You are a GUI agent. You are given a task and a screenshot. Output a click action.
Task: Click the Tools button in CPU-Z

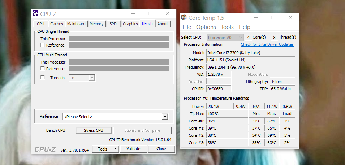(103, 149)
